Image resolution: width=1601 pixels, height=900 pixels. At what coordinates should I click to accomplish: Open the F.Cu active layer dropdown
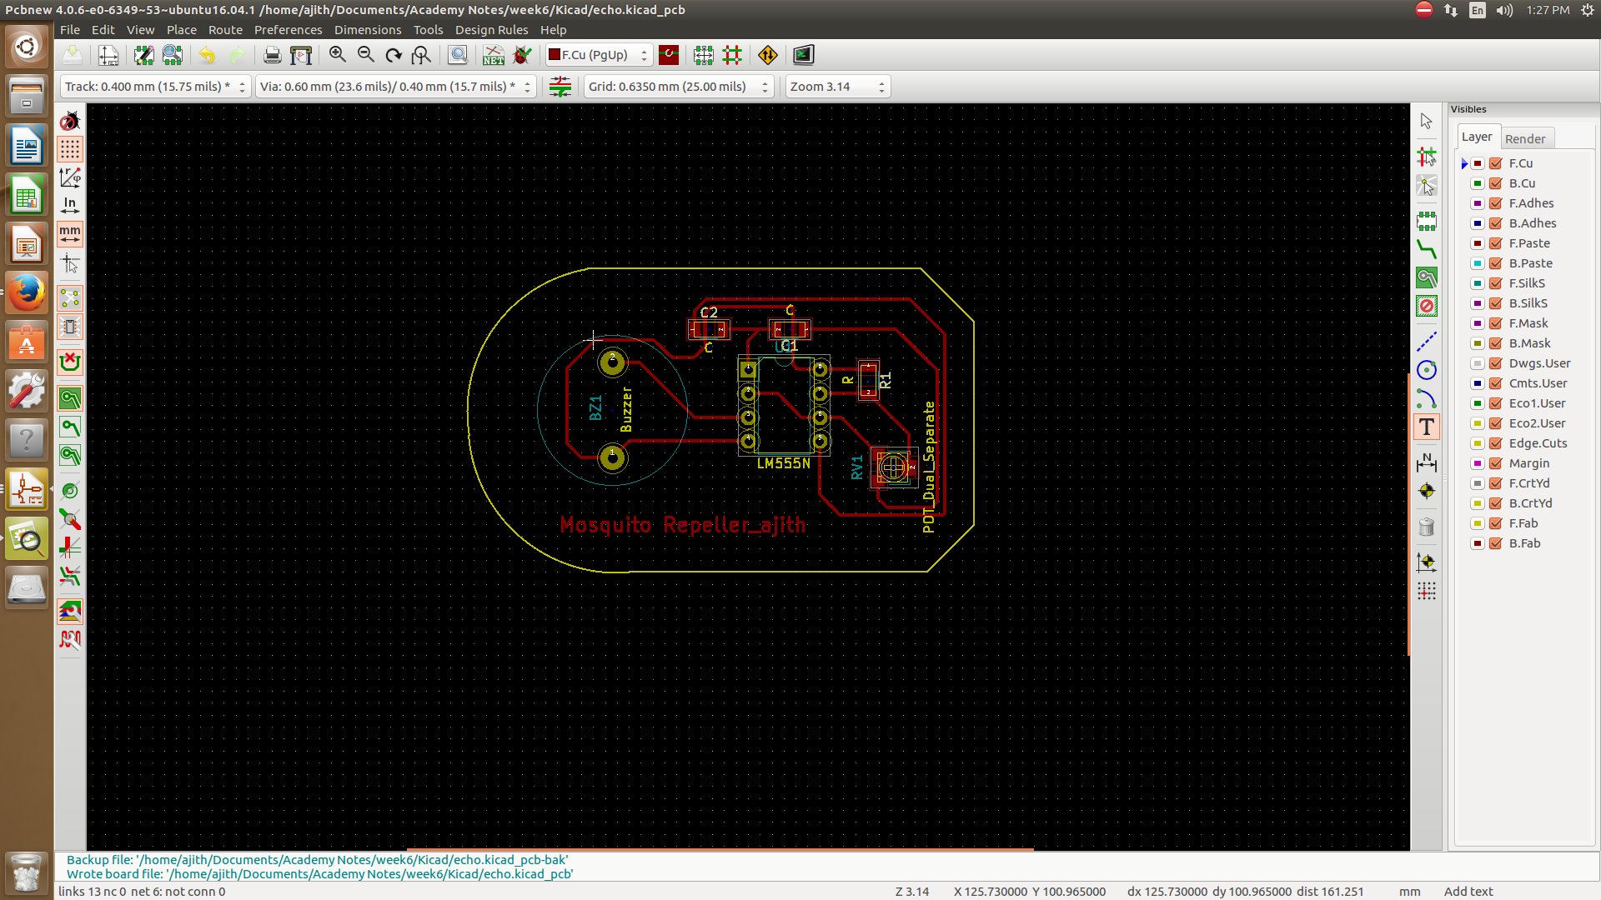(x=599, y=55)
